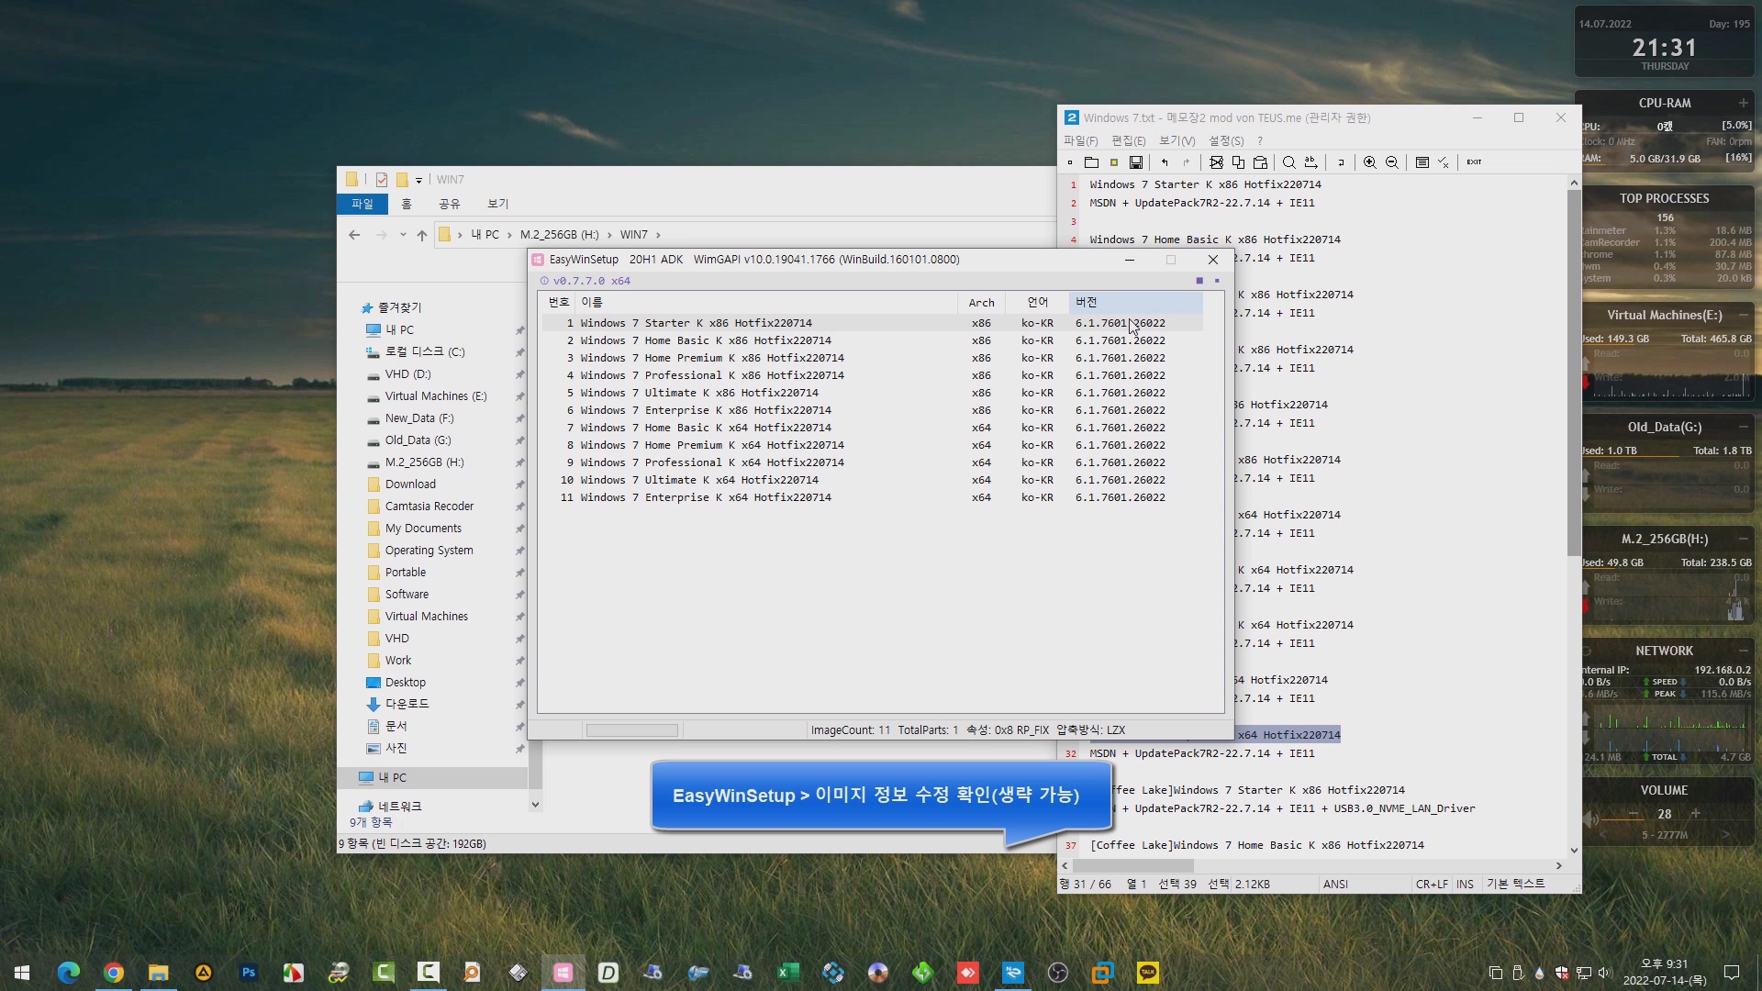Open 파일(F) menu in Notepad2

point(1080,140)
